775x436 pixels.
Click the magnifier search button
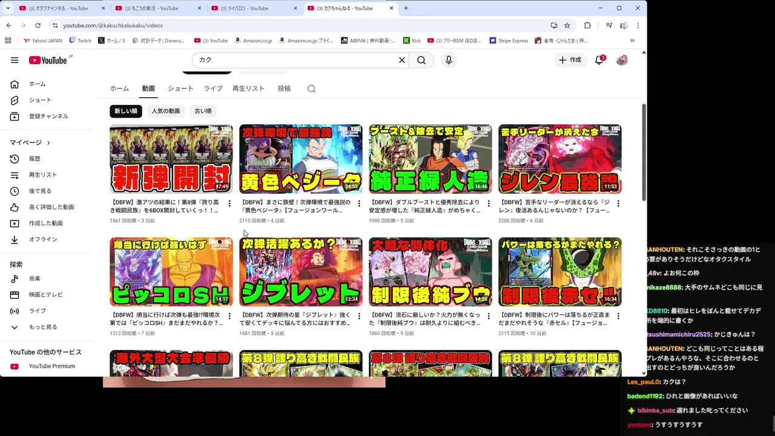pos(421,60)
